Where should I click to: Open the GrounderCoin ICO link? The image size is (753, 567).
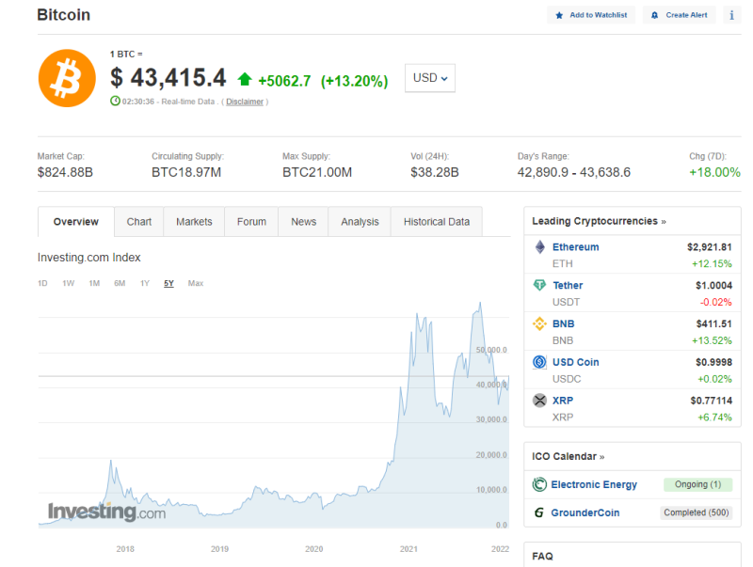(x=585, y=512)
